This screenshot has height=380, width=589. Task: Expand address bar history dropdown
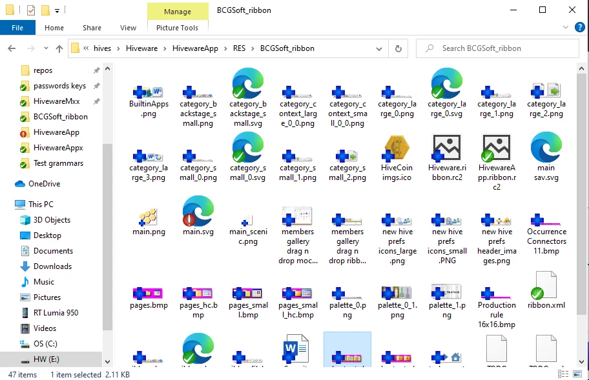pyautogui.click(x=379, y=49)
